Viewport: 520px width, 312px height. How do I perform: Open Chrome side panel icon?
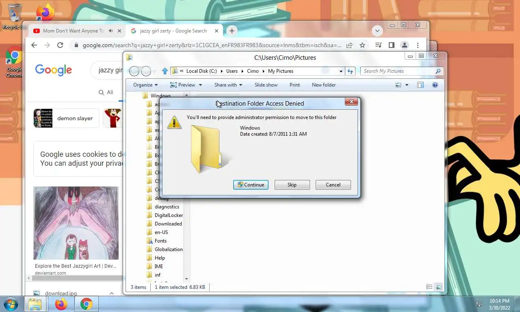coord(392,45)
